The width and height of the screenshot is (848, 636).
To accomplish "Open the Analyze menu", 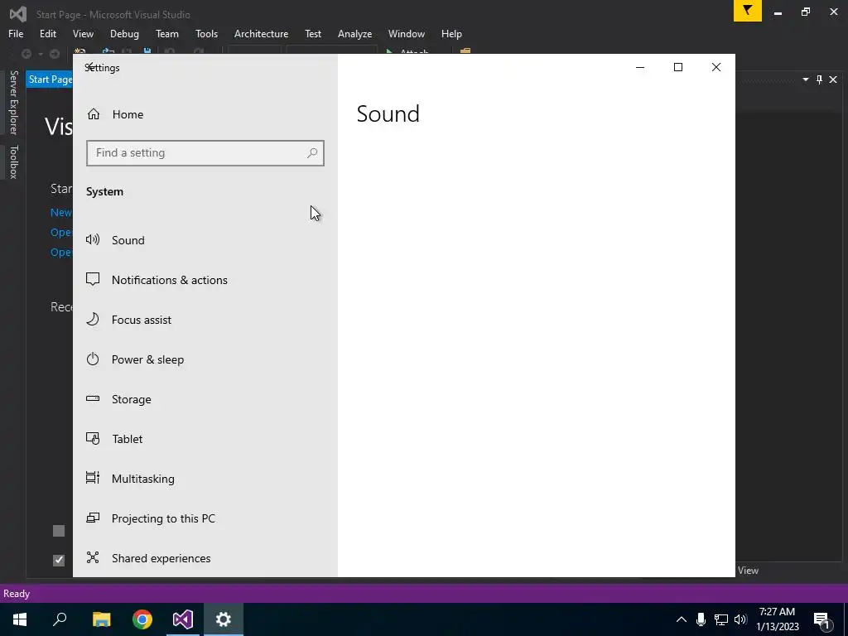I will click(x=354, y=33).
